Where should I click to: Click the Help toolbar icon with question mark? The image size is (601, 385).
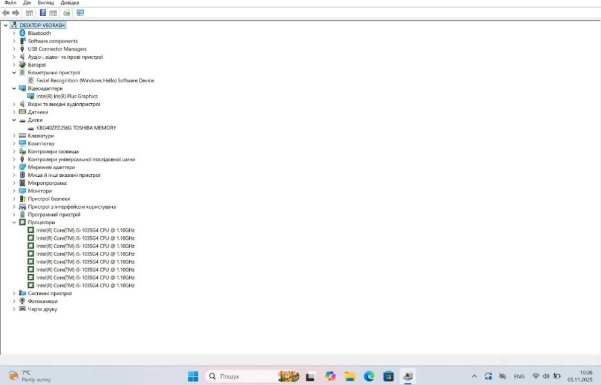pos(43,13)
